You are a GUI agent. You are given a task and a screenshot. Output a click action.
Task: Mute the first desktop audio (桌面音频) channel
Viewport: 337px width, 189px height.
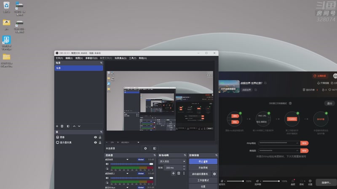[107, 164]
